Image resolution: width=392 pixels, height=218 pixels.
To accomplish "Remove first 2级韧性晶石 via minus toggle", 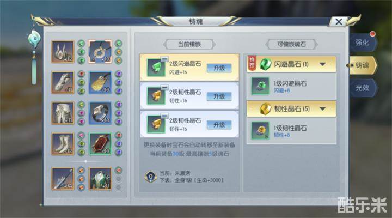I will (x=164, y=88).
